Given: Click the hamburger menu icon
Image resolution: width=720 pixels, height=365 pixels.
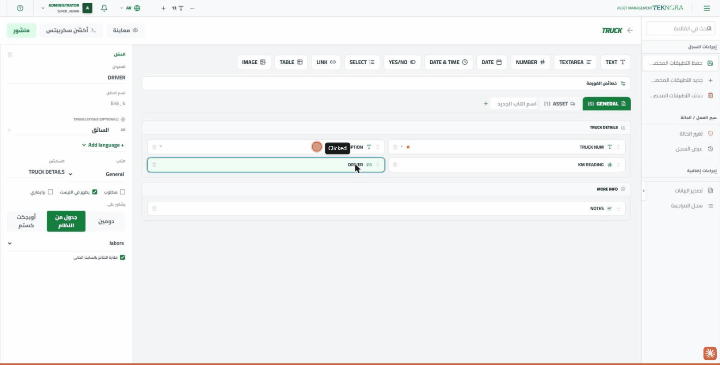Looking at the screenshot, I should pyautogui.click(x=707, y=8).
